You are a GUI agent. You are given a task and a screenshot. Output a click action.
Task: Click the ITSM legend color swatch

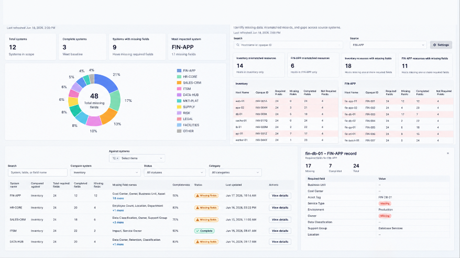pyautogui.click(x=179, y=89)
